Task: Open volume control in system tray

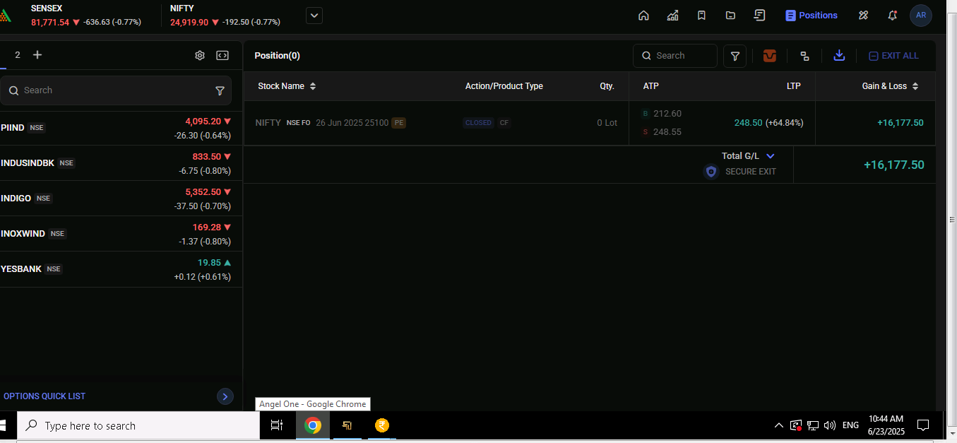Action: (x=830, y=425)
